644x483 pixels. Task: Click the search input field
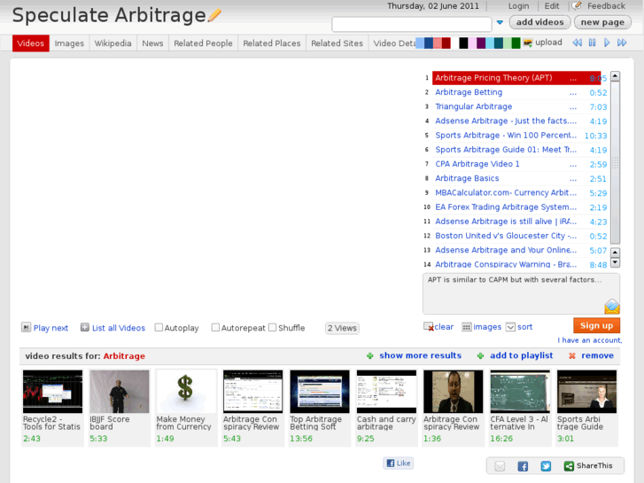(412, 24)
